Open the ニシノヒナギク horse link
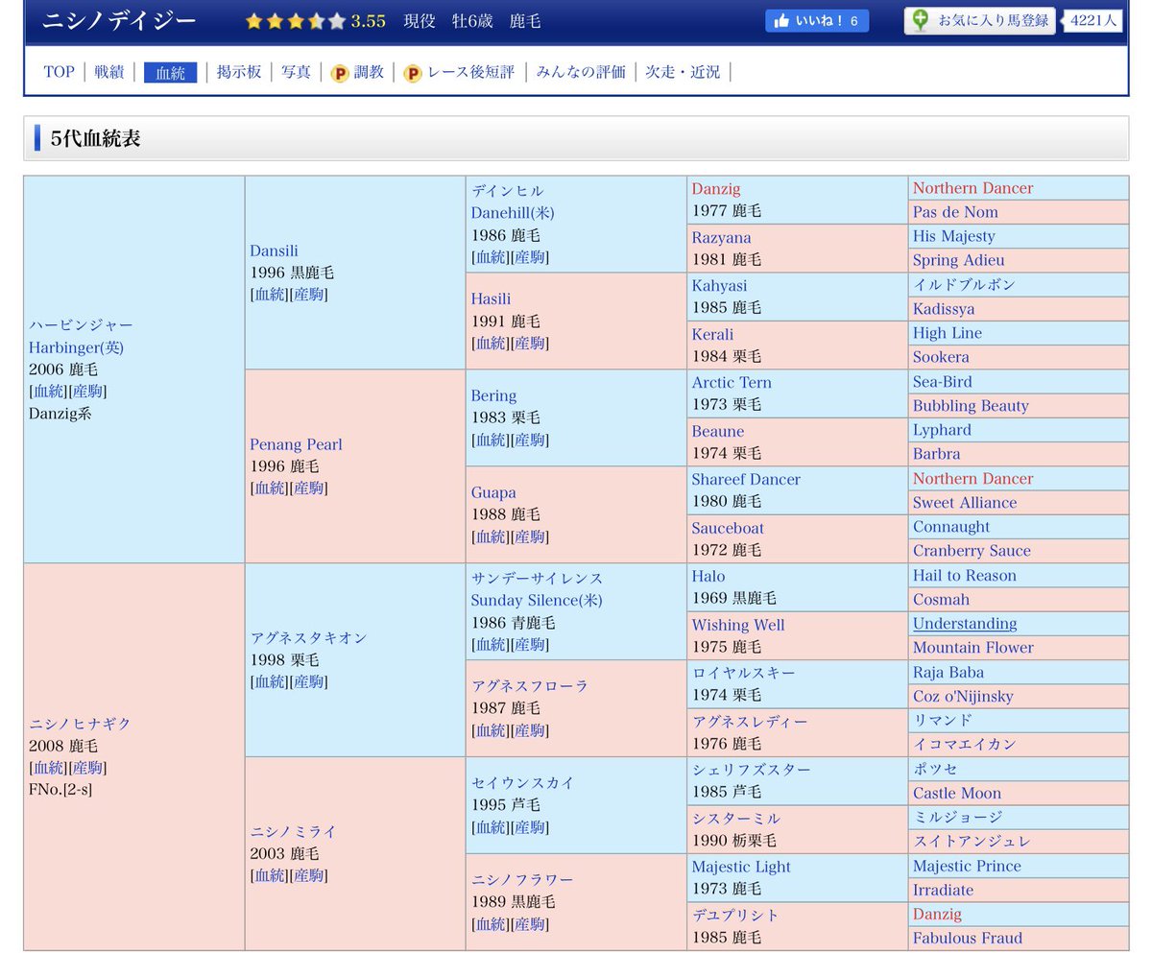The width and height of the screenshot is (1152, 953). coord(80,724)
